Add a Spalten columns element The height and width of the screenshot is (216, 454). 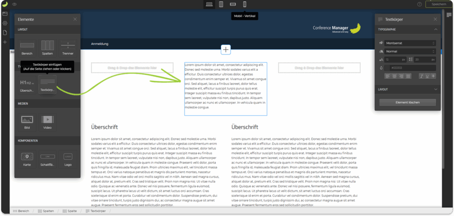(47, 47)
